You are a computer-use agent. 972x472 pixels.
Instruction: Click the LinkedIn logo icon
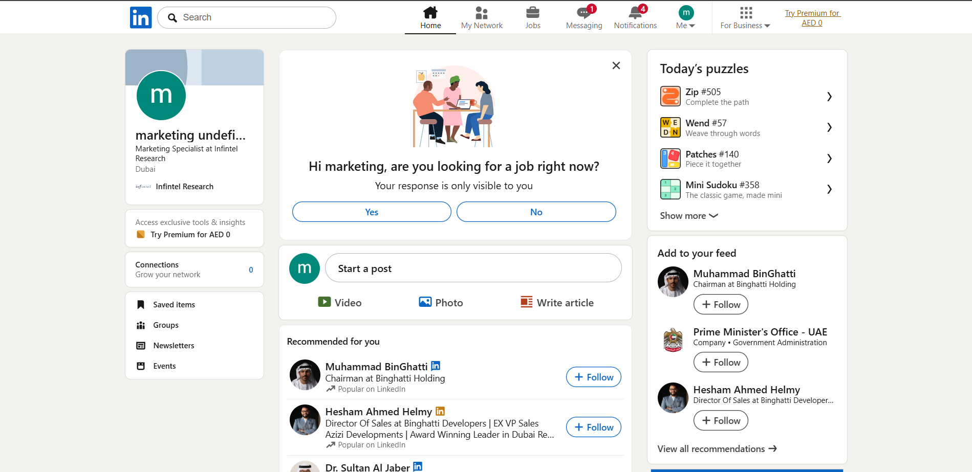click(x=141, y=17)
